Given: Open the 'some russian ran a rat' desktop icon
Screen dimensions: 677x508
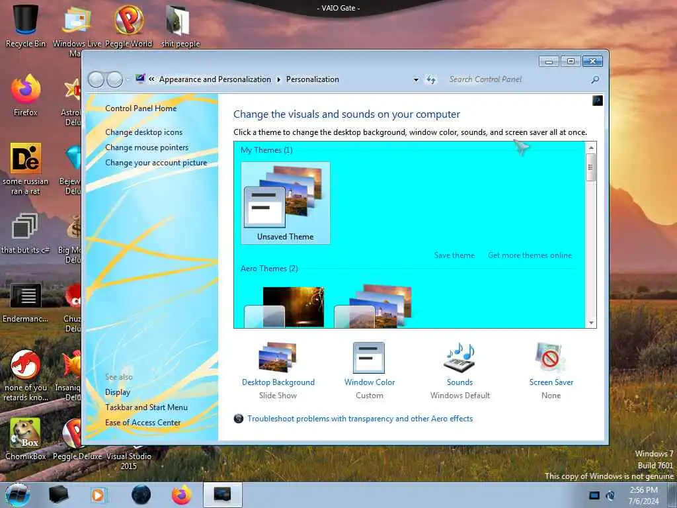Looking at the screenshot, I should click(x=26, y=169).
